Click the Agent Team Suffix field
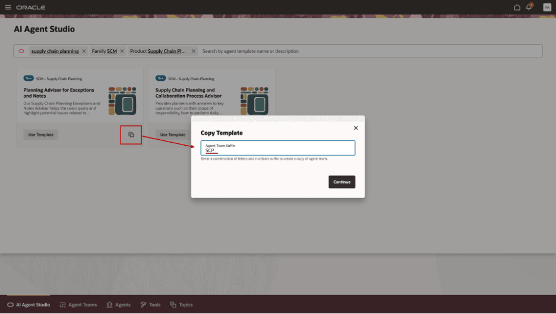 click(277, 148)
